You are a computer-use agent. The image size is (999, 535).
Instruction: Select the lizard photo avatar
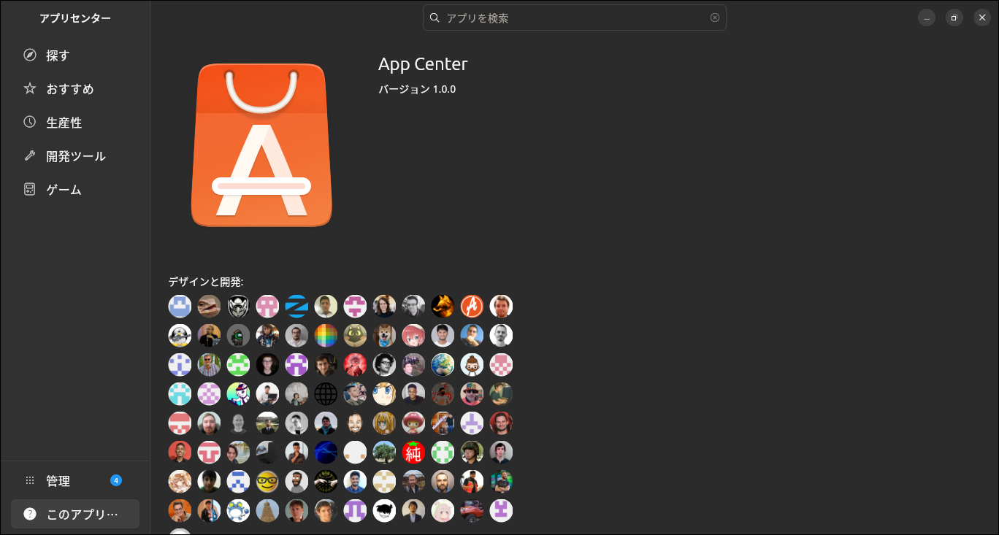pos(209,307)
